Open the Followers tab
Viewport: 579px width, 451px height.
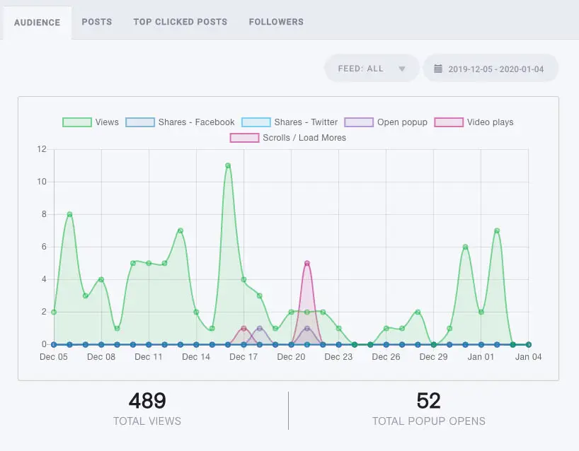[276, 22]
